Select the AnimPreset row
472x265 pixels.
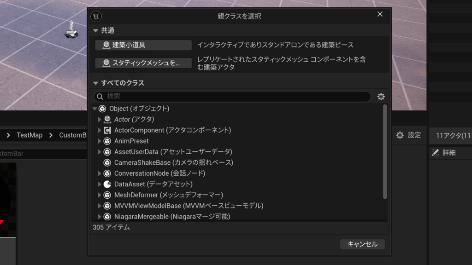pyautogui.click(x=237, y=141)
